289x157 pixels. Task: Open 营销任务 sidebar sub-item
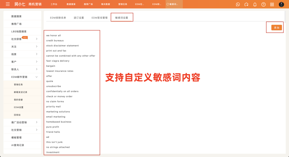18,85
